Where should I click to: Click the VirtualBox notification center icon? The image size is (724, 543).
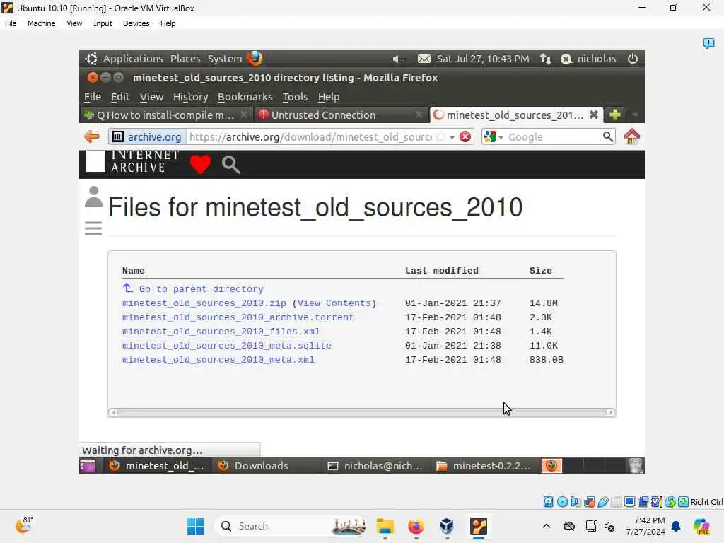(708, 43)
